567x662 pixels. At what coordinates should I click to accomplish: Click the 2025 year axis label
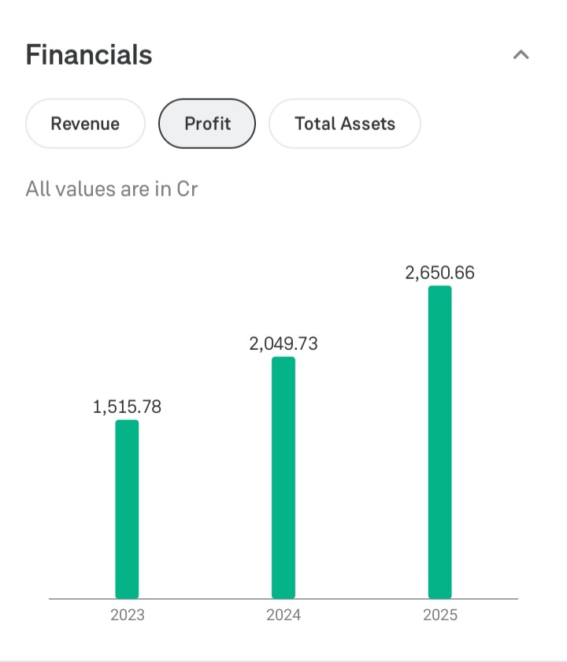click(x=440, y=615)
